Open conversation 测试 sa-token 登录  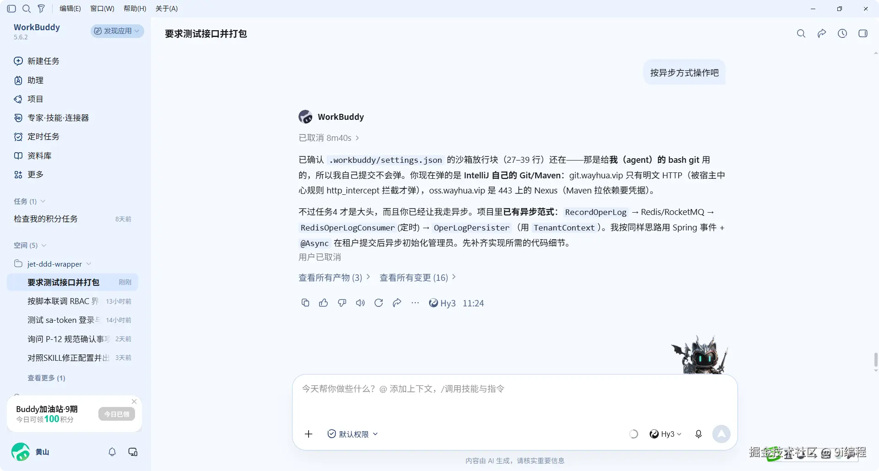pyautogui.click(x=72, y=320)
